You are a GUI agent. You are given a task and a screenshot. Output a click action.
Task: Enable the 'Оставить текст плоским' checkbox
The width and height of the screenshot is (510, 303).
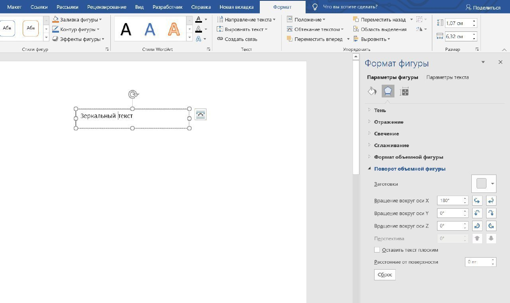click(x=377, y=250)
